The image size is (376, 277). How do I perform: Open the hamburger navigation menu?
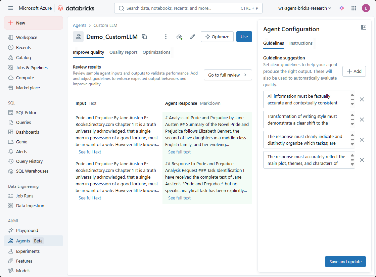pos(11,8)
